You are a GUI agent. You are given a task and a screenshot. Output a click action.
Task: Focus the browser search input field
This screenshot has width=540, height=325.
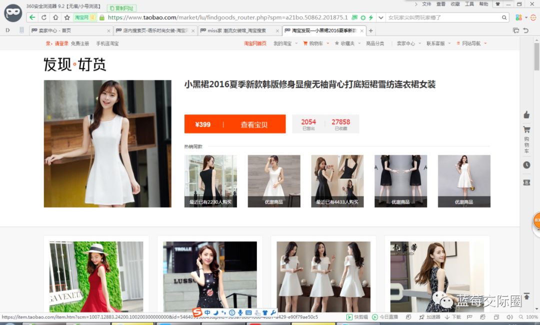[443, 17]
